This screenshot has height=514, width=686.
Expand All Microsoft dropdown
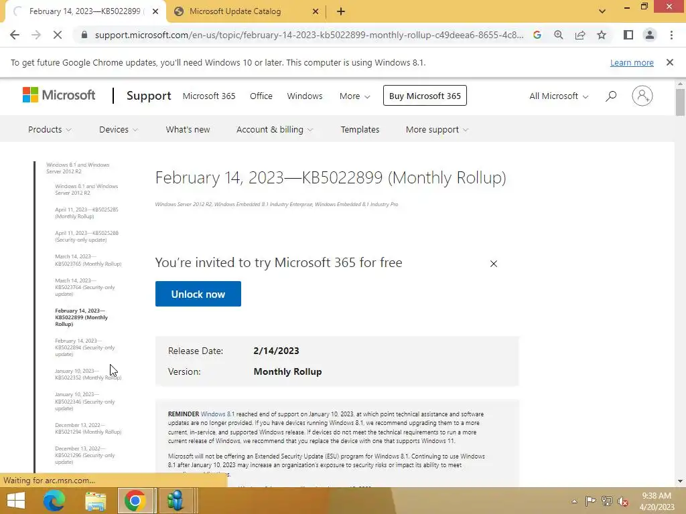pos(559,96)
